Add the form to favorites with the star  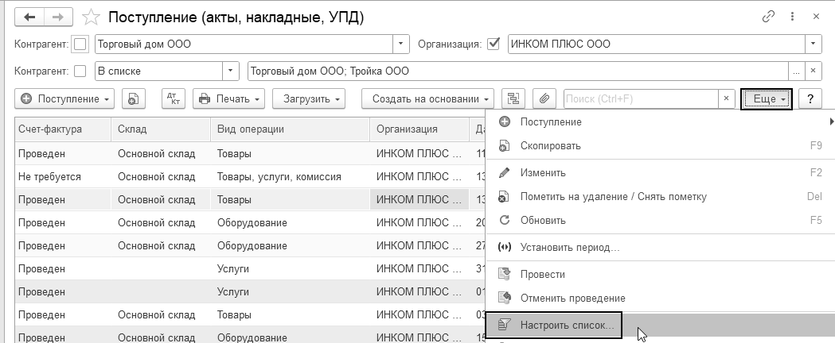click(x=92, y=17)
